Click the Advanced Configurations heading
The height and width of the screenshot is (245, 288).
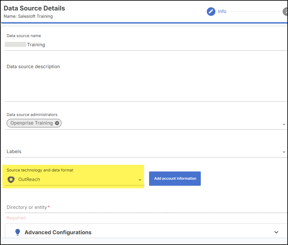coord(58,232)
